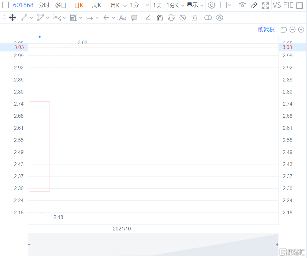This screenshot has height=258, width=307.
Task: Select the 日K chart tab
Action: point(79,5)
